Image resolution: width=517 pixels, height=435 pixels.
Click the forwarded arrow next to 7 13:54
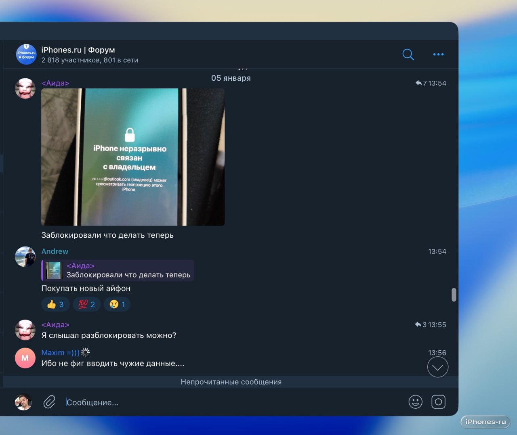(418, 83)
